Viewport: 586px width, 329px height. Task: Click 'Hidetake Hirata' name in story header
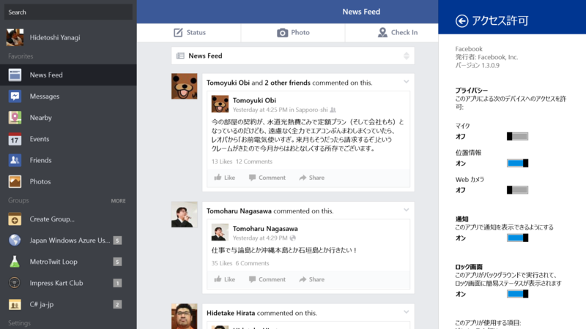click(x=231, y=313)
